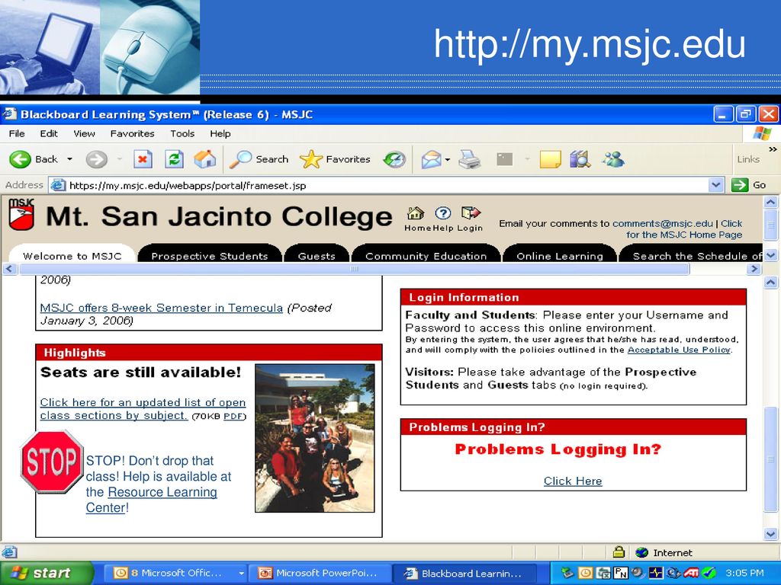Open the File menu
Screen dimensions: 781x585
click(x=17, y=133)
